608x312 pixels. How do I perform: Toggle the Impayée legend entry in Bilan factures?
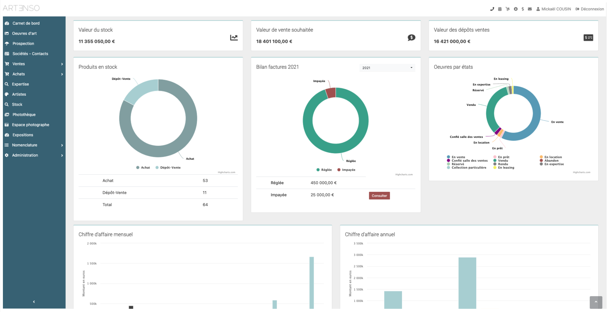(x=346, y=170)
